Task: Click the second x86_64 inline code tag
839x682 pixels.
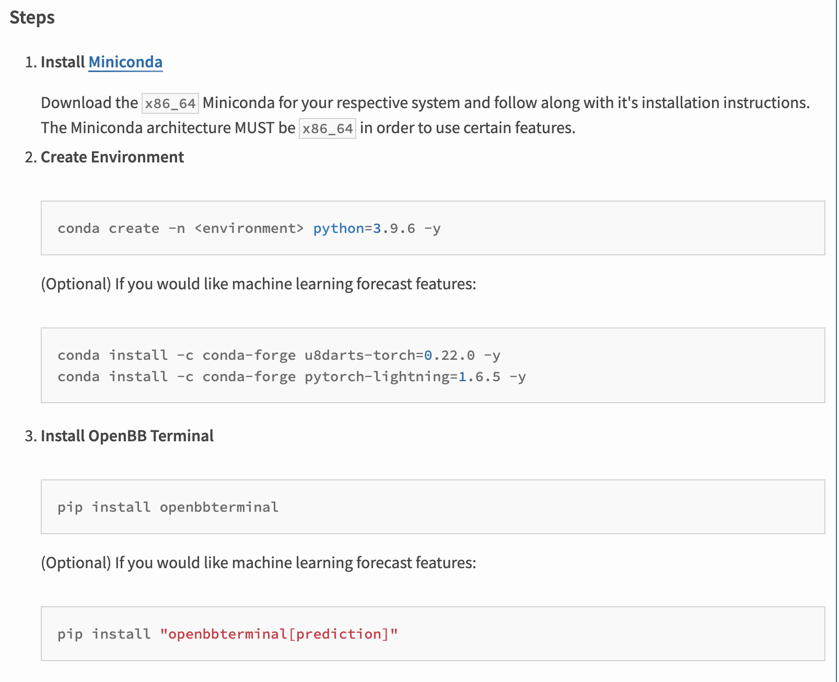Action: point(327,127)
